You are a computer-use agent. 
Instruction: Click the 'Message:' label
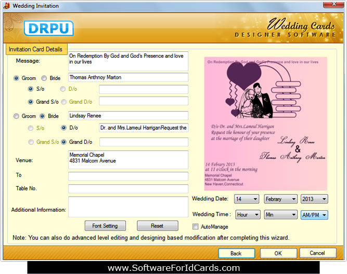pos(28,61)
